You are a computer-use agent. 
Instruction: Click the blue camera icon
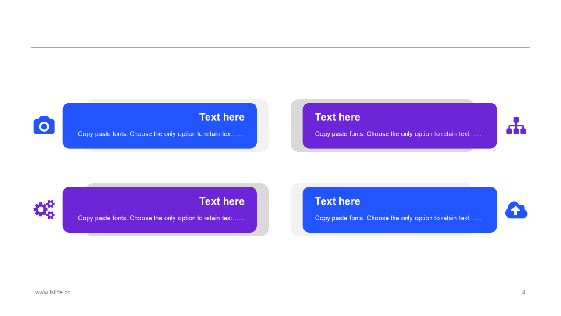pyautogui.click(x=44, y=126)
